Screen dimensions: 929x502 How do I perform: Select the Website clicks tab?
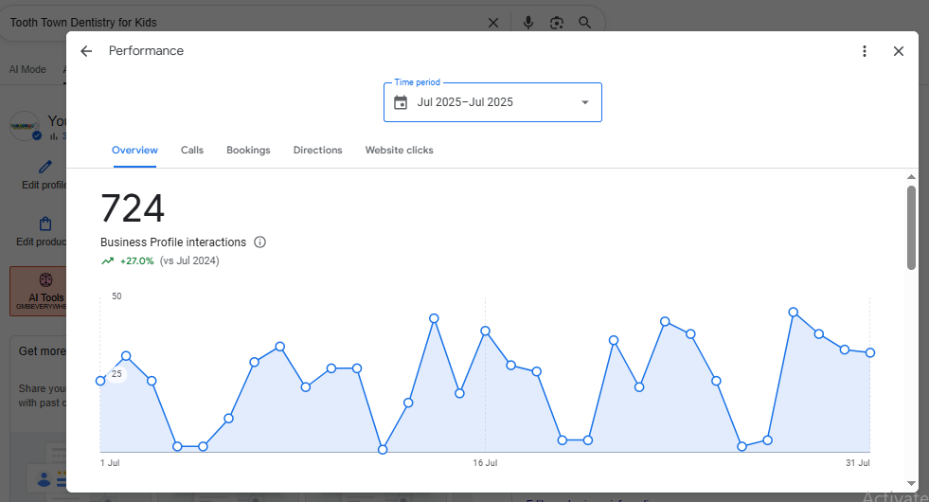399,151
